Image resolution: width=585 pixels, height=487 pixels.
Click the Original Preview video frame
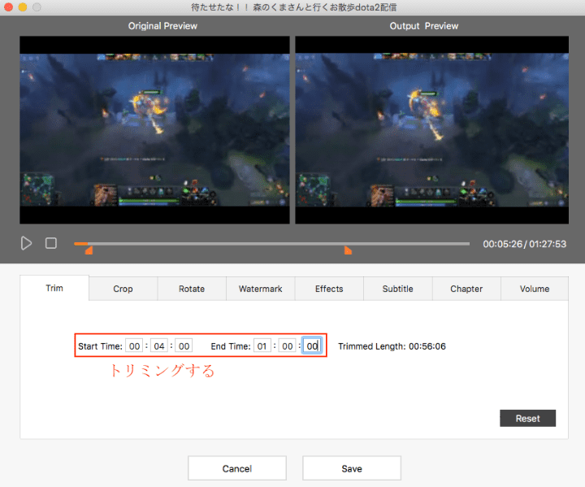coord(154,130)
